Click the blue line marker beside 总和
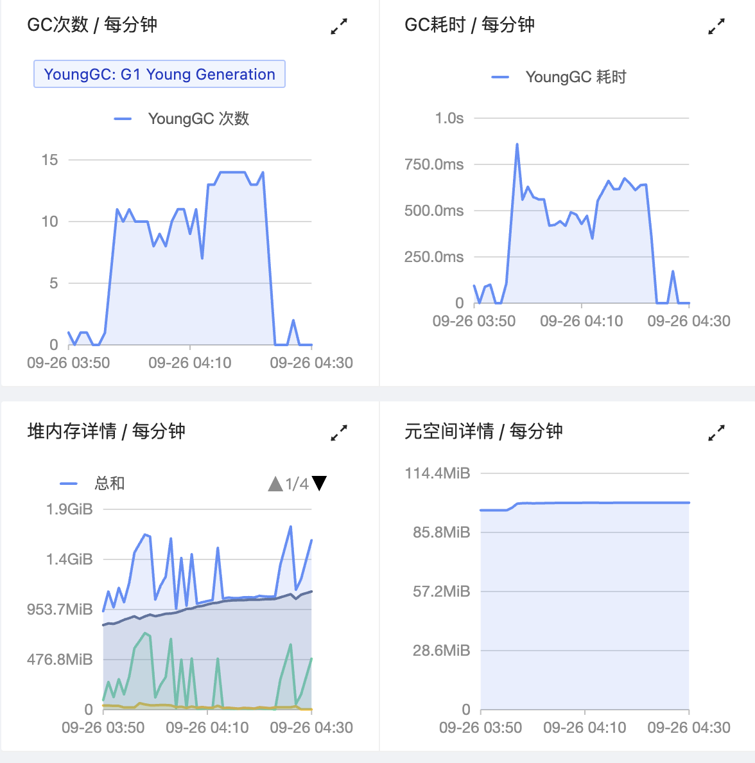The height and width of the screenshot is (763, 755). 69,484
